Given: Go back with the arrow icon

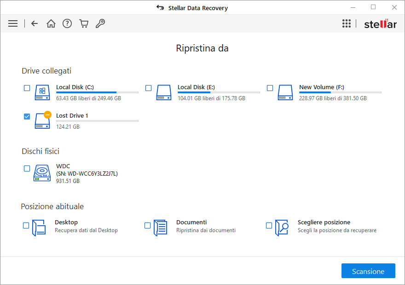Looking at the screenshot, I should 35,23.
